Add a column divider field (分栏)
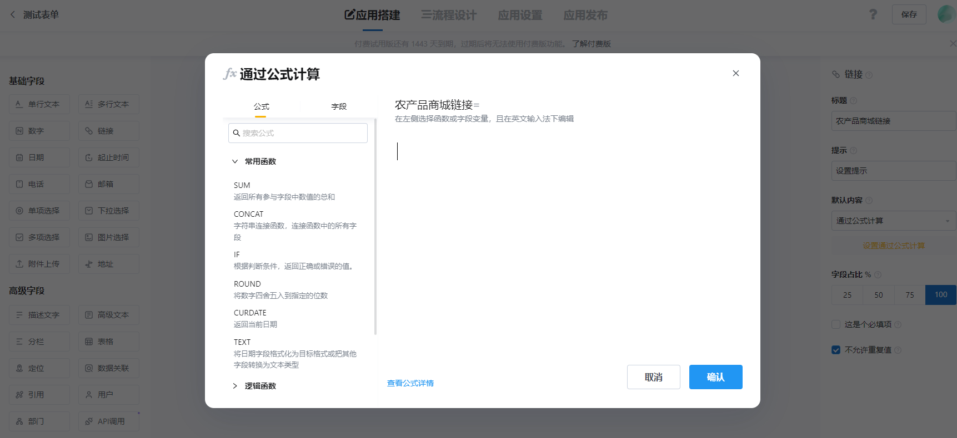The image size is (957, 438). 39,342
